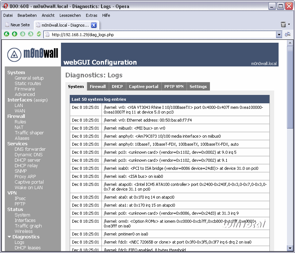Open LAN interface settings

(x=19, y=106)
